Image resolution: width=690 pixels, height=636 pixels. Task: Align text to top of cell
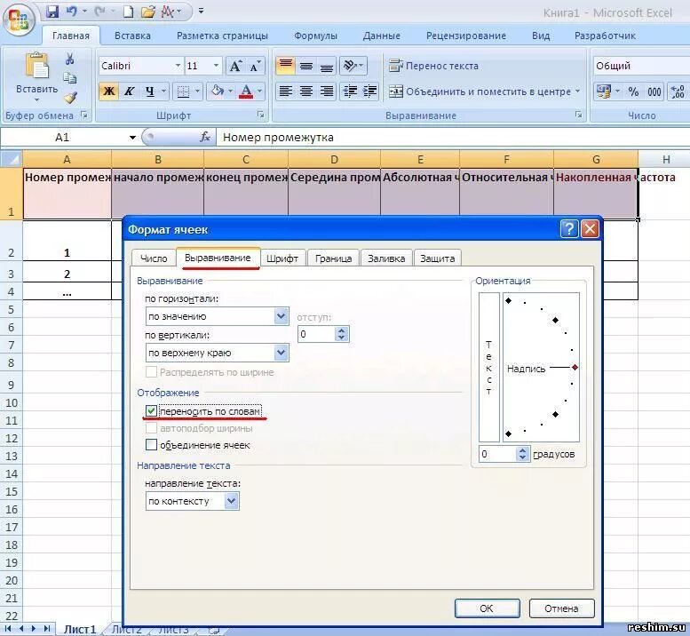click(286, 66)
